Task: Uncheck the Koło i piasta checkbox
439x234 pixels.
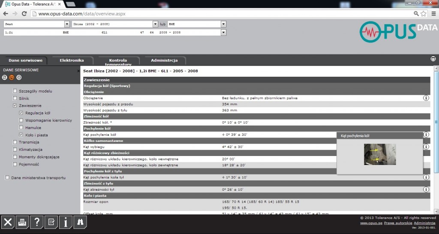Action: pos(21,135)
